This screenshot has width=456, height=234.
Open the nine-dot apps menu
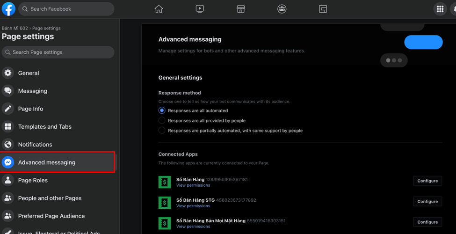[440, 9]
